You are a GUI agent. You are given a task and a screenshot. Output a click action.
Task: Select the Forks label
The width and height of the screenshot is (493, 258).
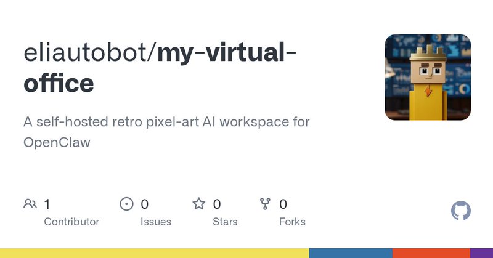(x=292, y=222)
